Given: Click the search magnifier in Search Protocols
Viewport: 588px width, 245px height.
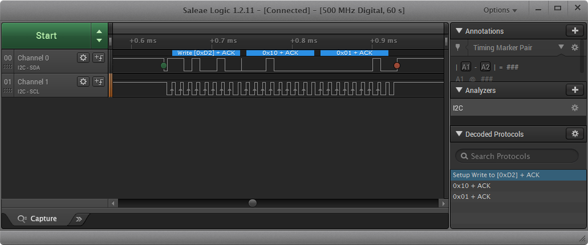Looking at the screenshot, I should point(464,156).
